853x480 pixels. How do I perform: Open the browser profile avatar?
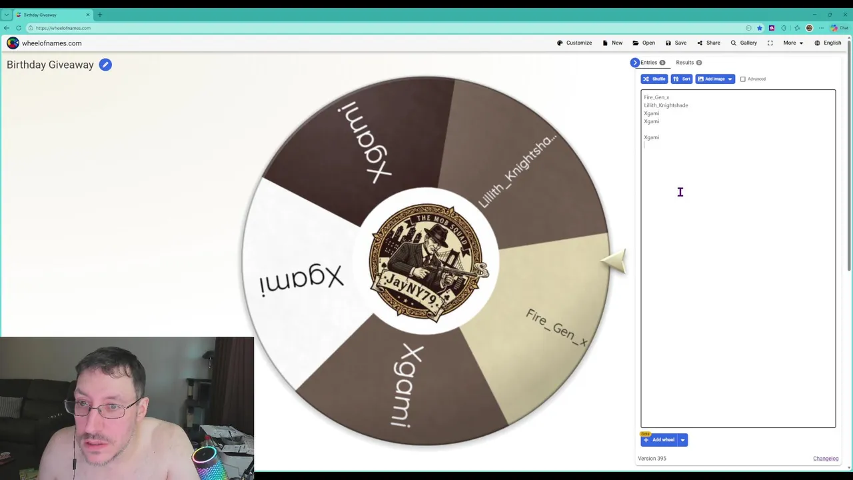pyautogui.click(x=809, y=28)
